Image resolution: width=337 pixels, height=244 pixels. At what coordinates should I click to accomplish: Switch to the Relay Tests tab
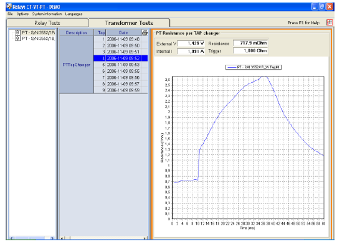point(47,23)
